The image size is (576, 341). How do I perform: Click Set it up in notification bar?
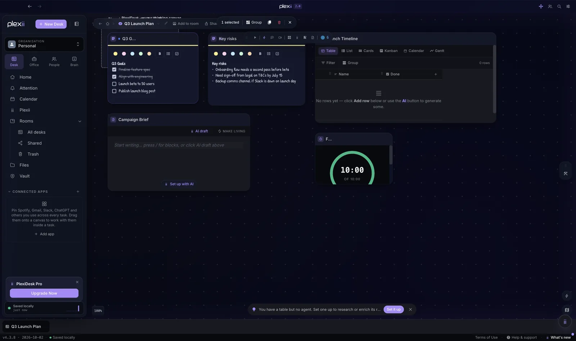tap(393, 309)
